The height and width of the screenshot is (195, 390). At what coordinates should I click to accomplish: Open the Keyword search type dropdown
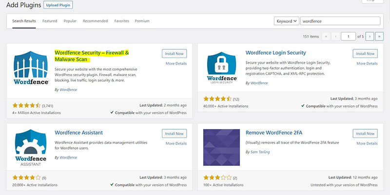[286, 21]
